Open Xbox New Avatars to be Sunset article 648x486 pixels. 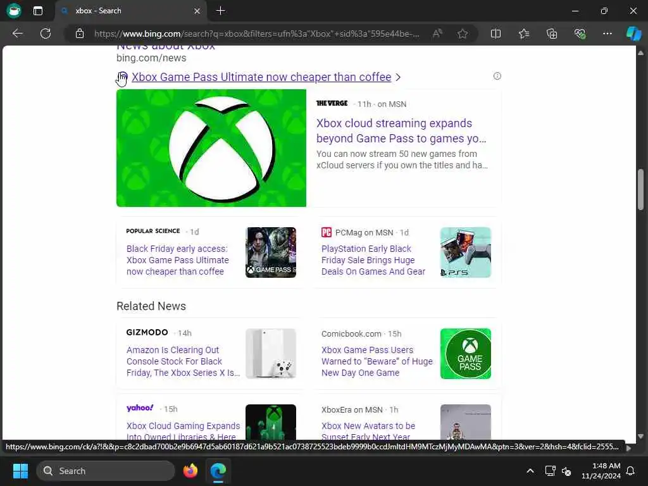(x=368, y=431)
